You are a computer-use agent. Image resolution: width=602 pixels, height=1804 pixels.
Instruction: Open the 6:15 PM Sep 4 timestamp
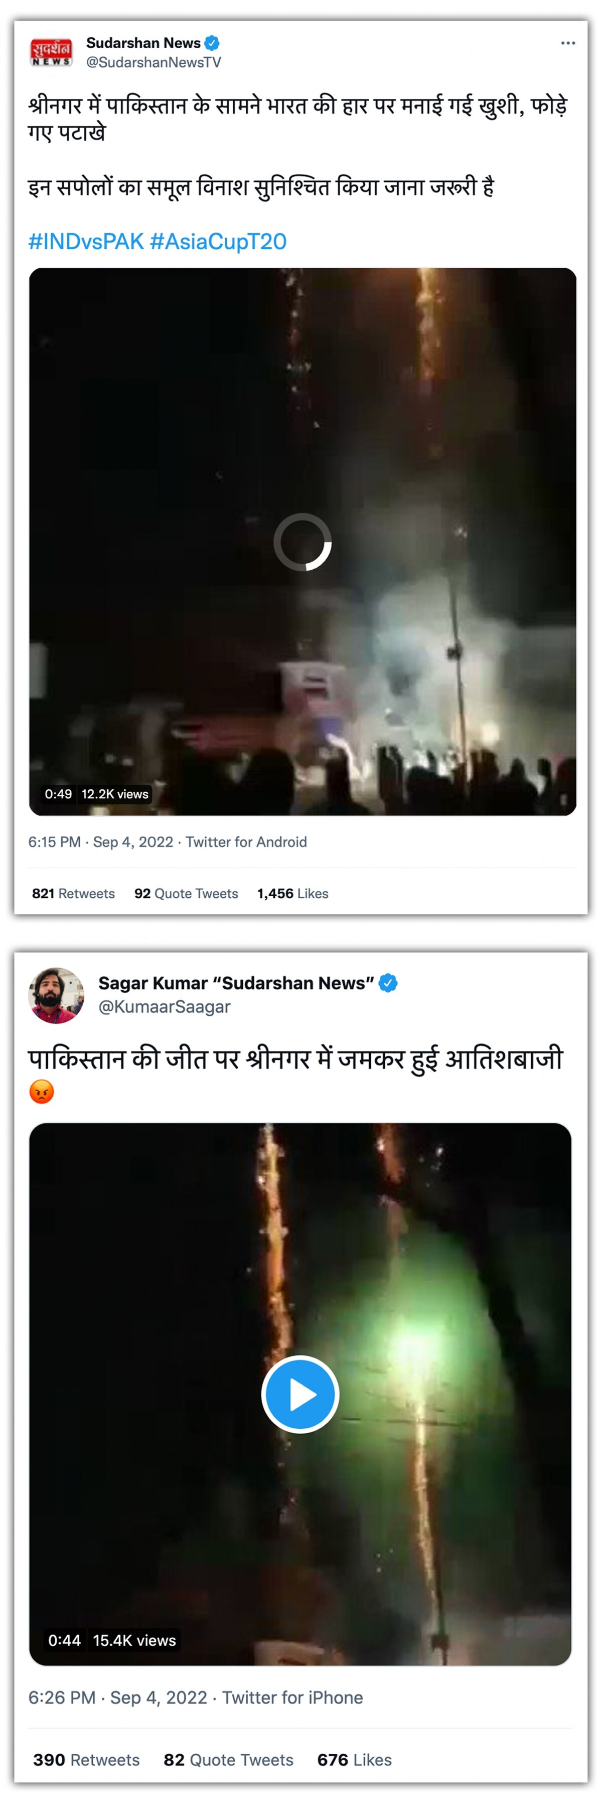tap(101, 842)
